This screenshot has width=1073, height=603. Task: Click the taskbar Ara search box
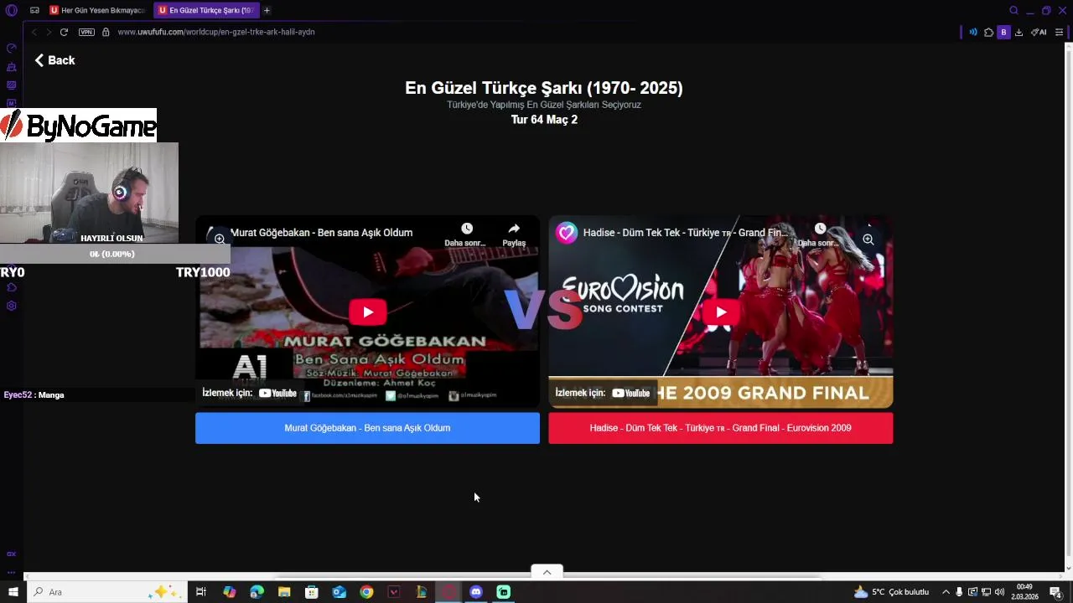(106, 592)
